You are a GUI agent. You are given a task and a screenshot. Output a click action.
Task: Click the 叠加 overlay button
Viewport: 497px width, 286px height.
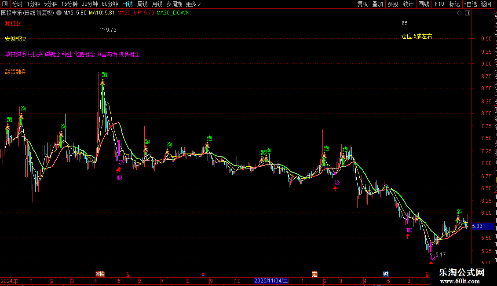coord(377,4)
